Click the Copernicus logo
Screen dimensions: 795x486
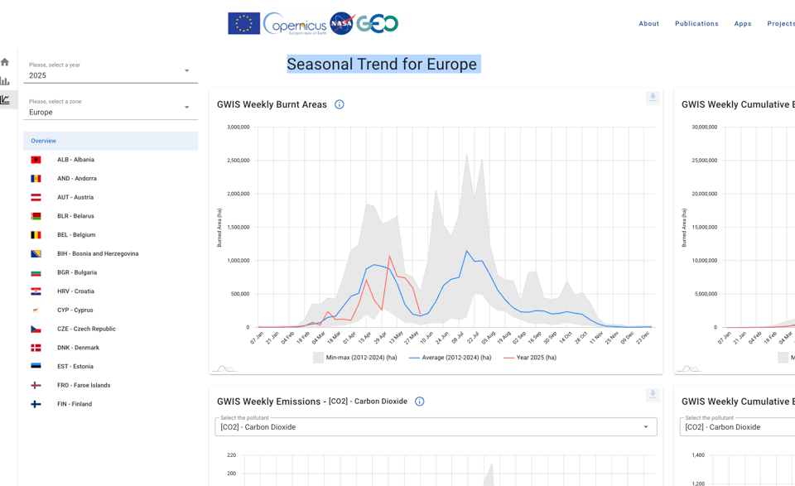click(x=295, y=23)
